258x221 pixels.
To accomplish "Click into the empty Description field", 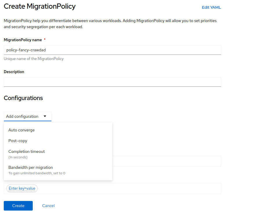I will 112,82.
